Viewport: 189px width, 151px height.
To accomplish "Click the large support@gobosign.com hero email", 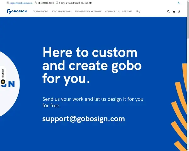I will click(83, 119).
